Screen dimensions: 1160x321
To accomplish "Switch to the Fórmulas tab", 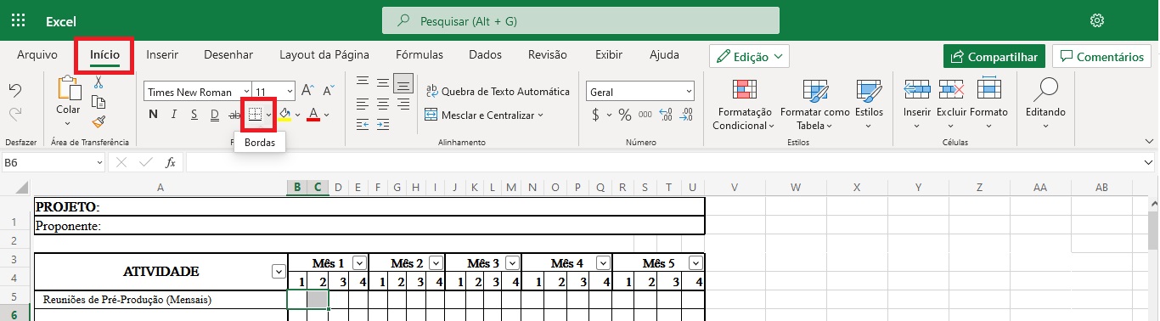I will click(420, 54).
